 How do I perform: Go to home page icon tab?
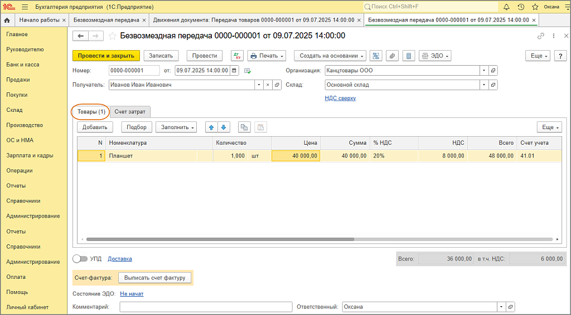[x=7, y=21]
